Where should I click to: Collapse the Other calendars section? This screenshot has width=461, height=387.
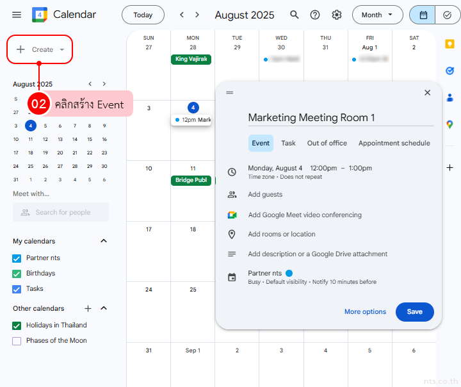click(x=104, y=308)
